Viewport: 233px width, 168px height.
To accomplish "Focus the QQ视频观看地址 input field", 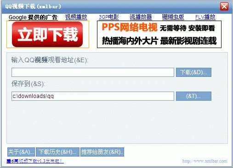I will [93, 72].
